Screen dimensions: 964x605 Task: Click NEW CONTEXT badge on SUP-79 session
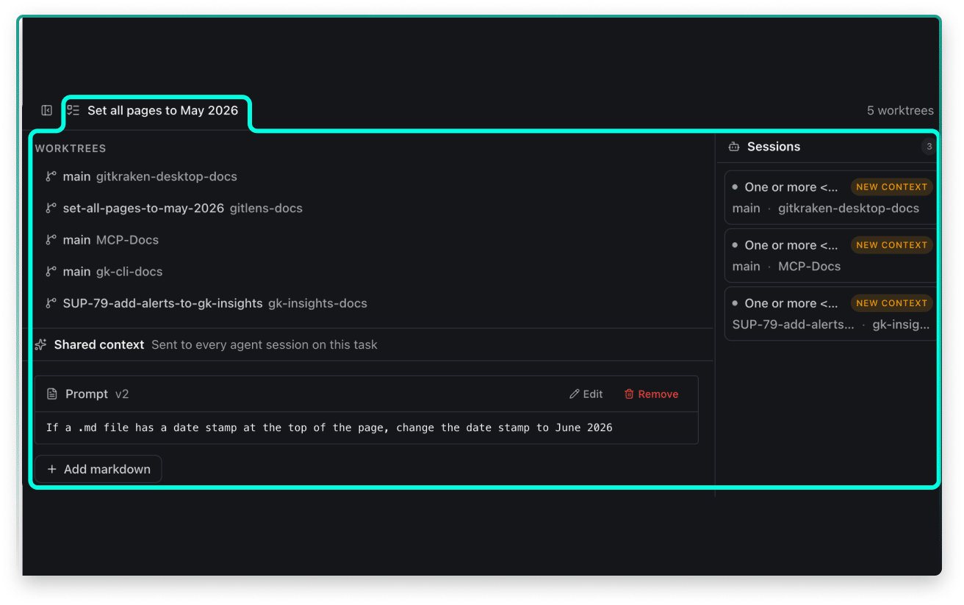[892, 303]
